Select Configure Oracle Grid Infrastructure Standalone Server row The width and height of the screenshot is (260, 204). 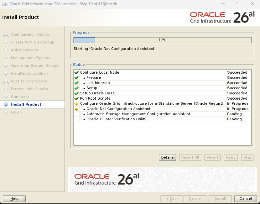point(151,104)
